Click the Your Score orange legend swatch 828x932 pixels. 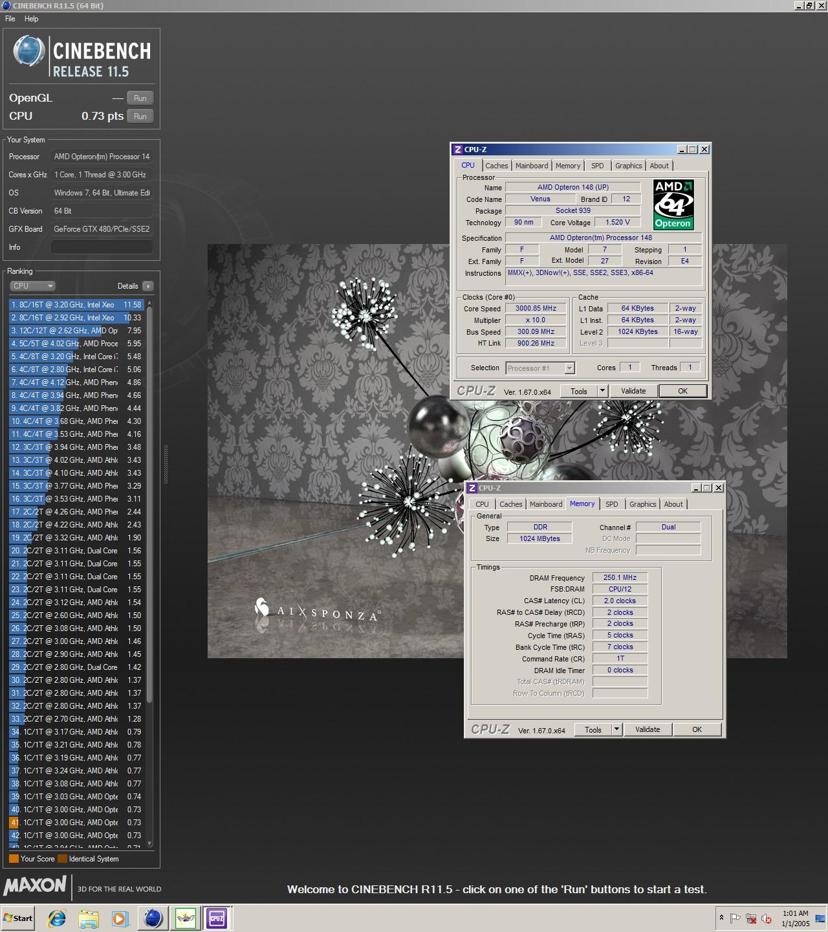[14, 859]
